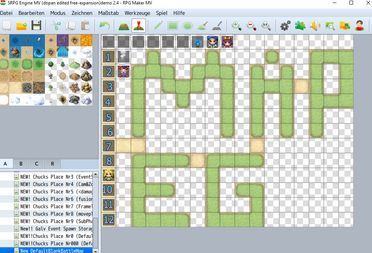Select the Rectangle drawing tool
372x253 pixels.
[x=173, y=25]
